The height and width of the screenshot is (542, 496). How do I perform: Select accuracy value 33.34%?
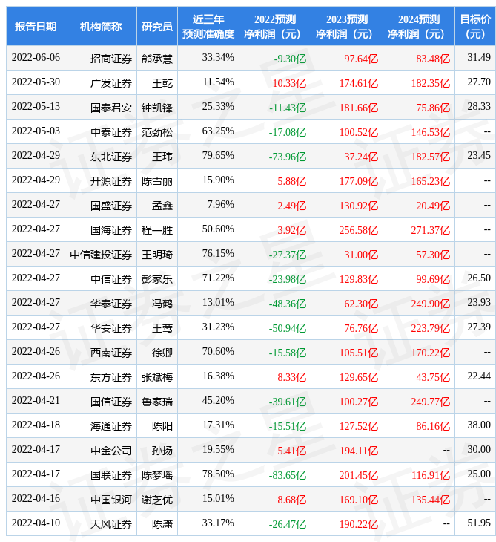point(218,58)
